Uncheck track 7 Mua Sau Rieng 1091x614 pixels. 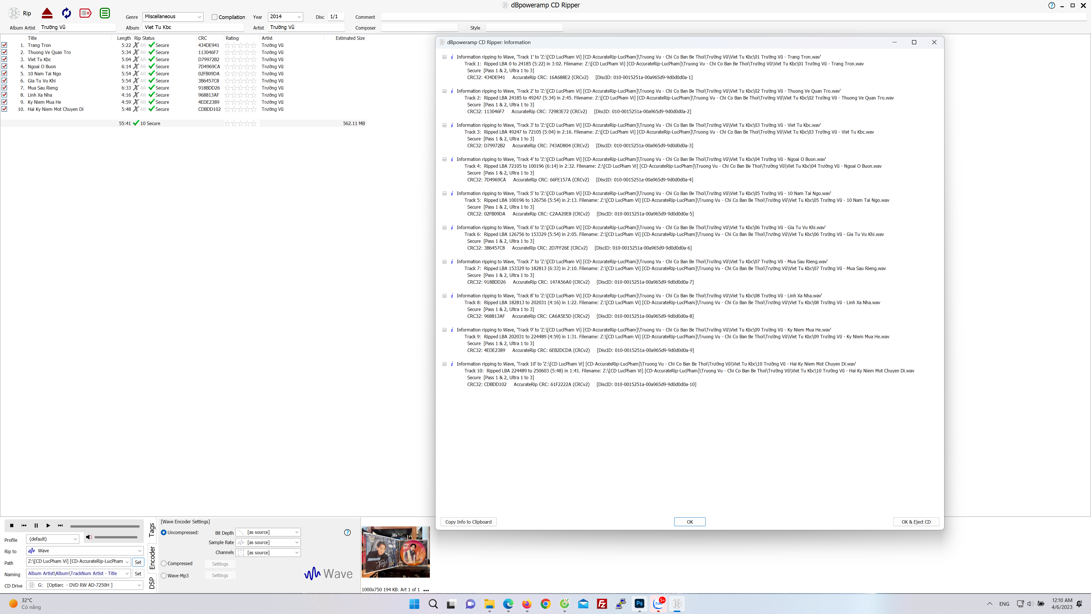pyautogui.click(x=4, y=88)
